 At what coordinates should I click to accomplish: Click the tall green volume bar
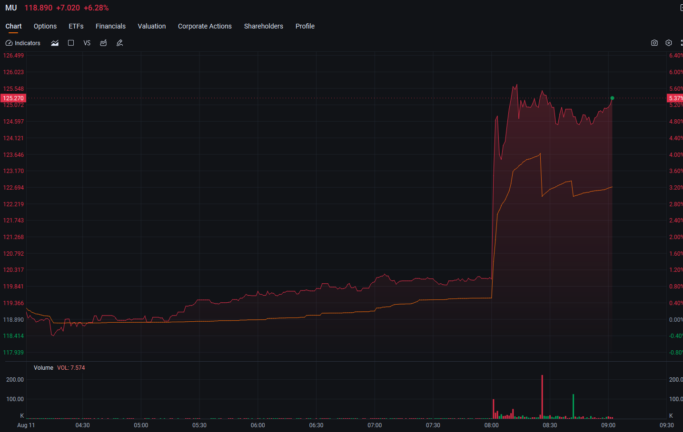click(x=573, y=406)
